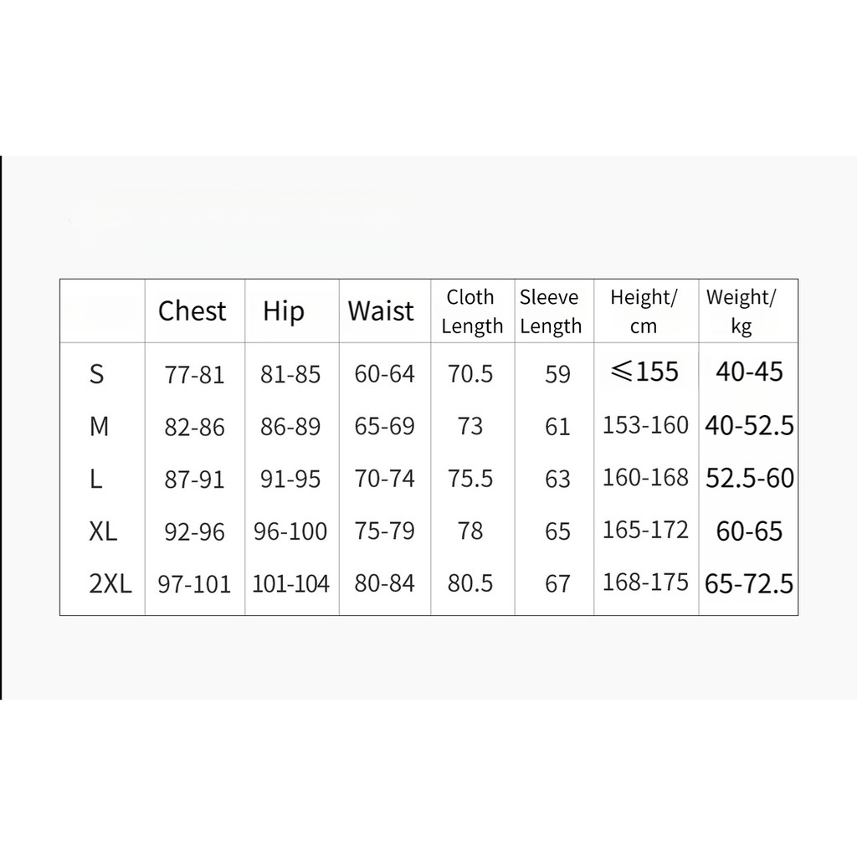Click the 153-160 height cell
This screenshot has height=857, width=857.
pos(645,425)
